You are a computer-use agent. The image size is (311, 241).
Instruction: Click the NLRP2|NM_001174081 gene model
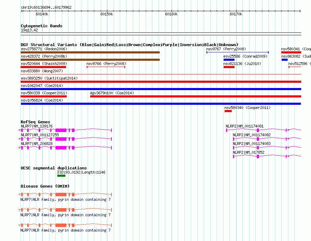tap(263, 130)
